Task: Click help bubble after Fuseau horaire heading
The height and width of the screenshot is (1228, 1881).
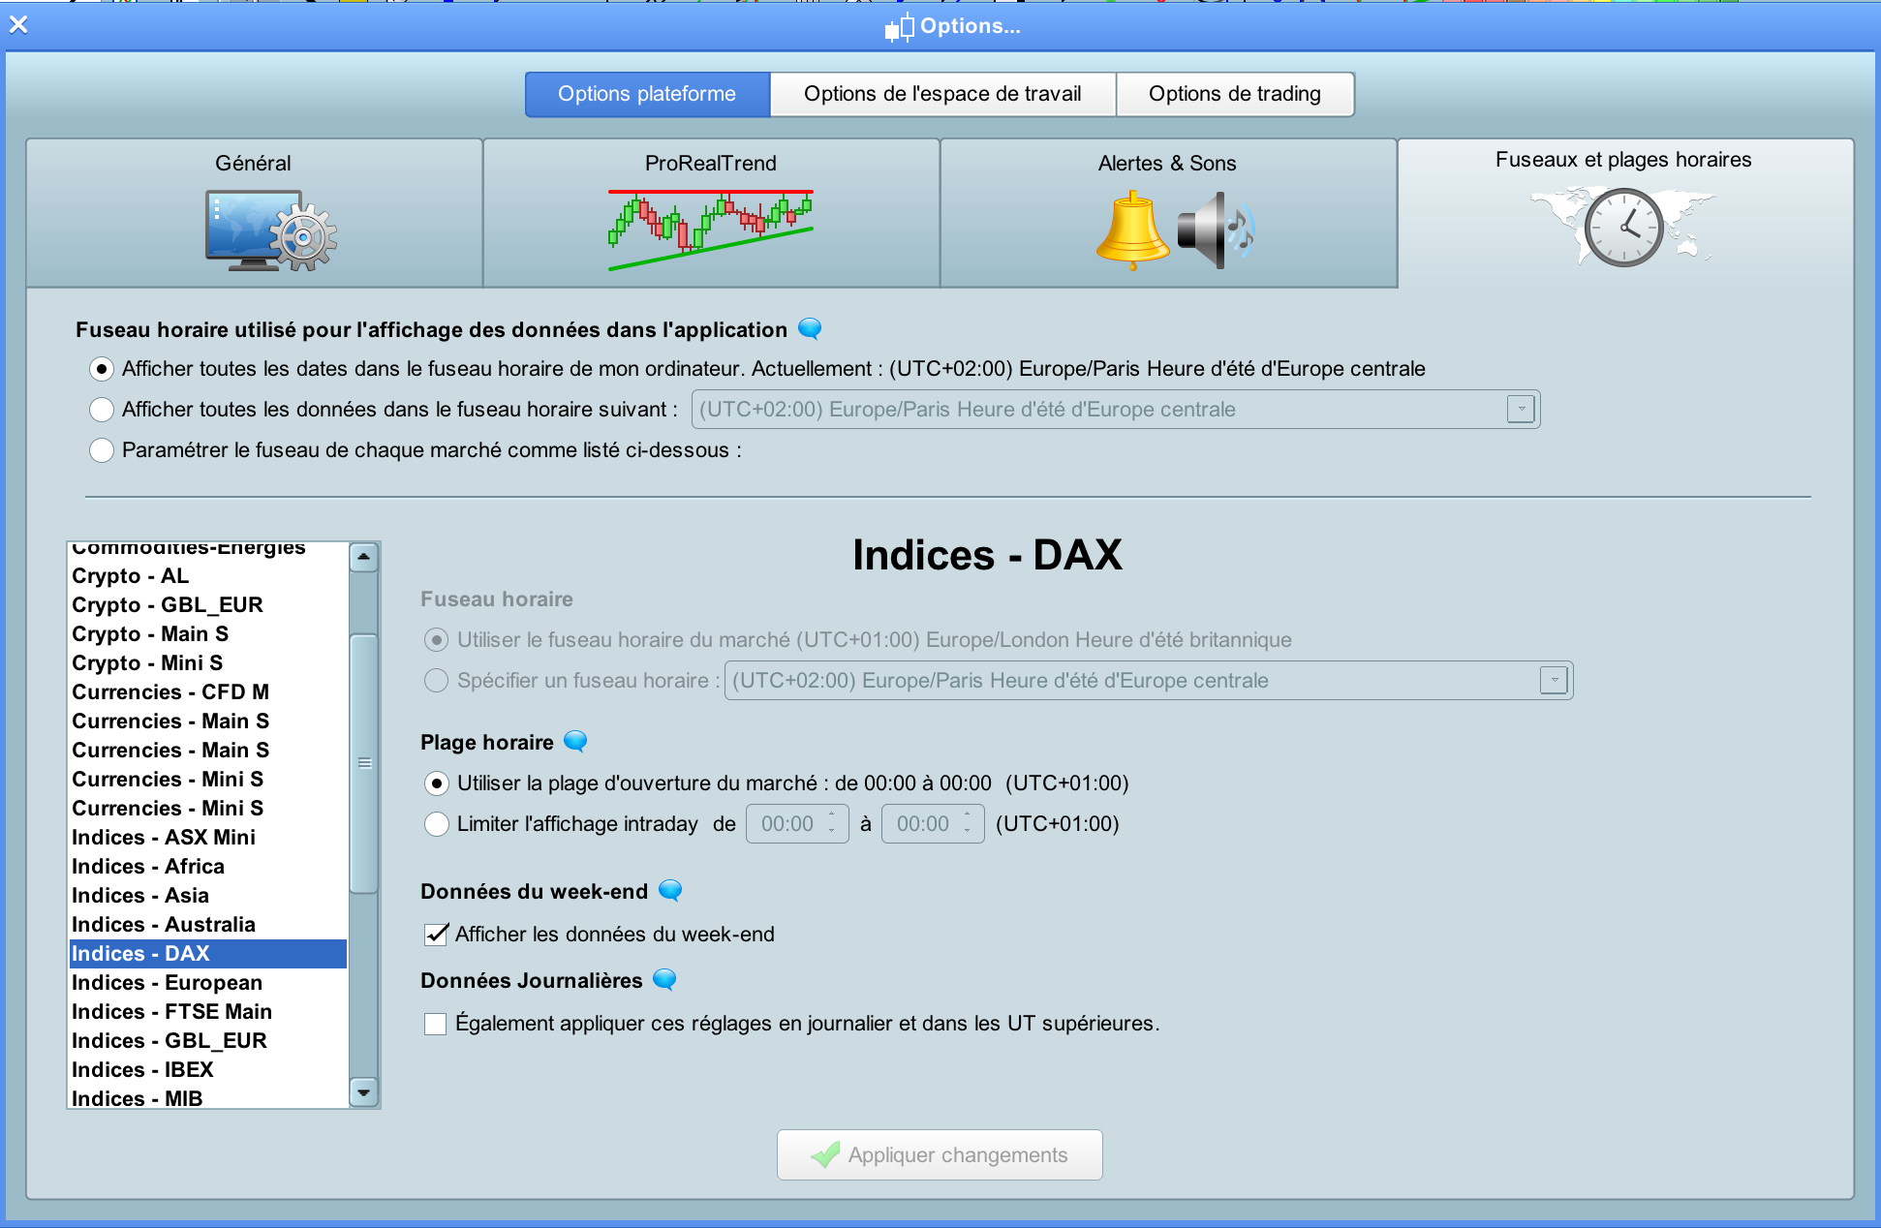Action: 810,329
